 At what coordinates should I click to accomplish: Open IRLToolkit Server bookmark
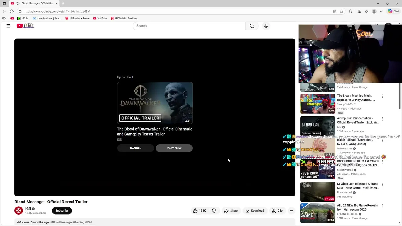[x=77, y=19]
